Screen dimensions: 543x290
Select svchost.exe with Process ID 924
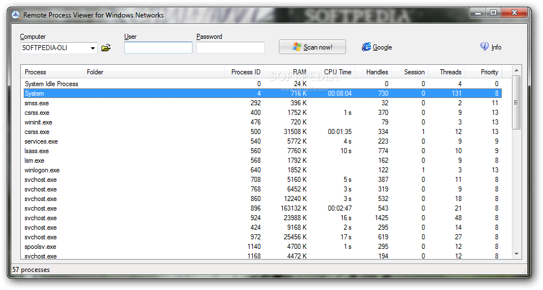pos(262,218)
